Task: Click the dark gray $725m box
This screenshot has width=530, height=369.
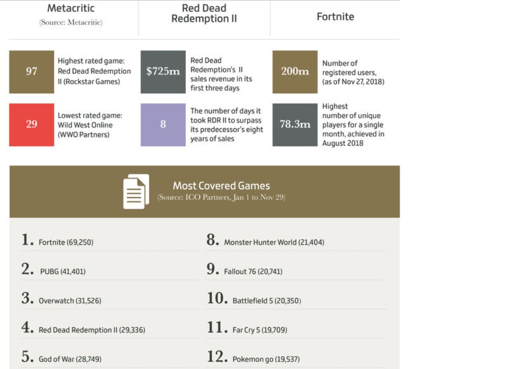Action: click(163, 72)
